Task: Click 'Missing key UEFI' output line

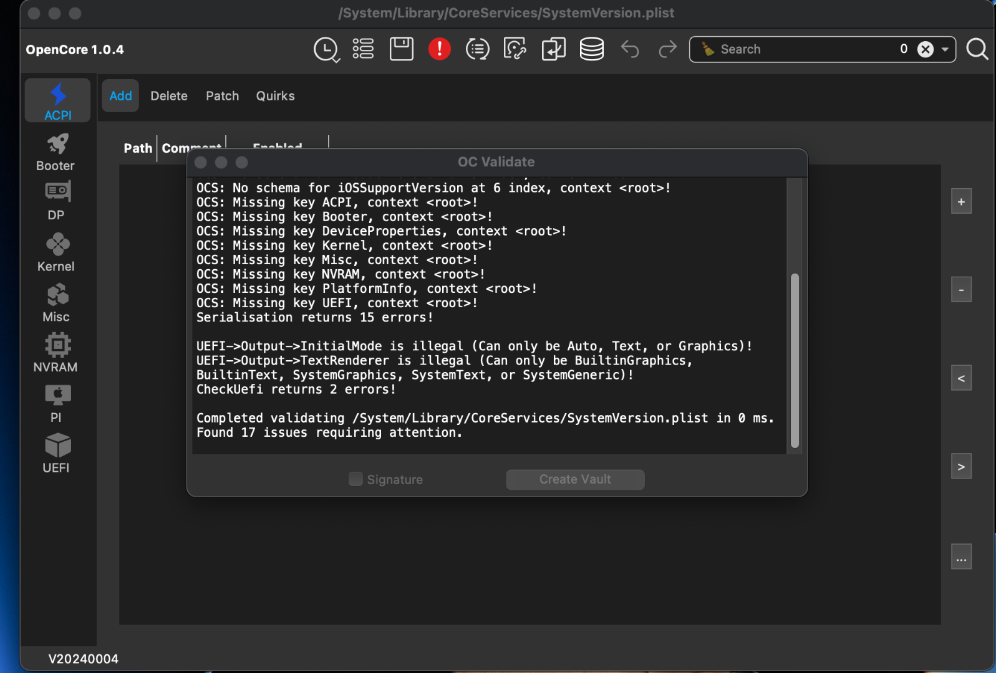Action: [337, 303]
